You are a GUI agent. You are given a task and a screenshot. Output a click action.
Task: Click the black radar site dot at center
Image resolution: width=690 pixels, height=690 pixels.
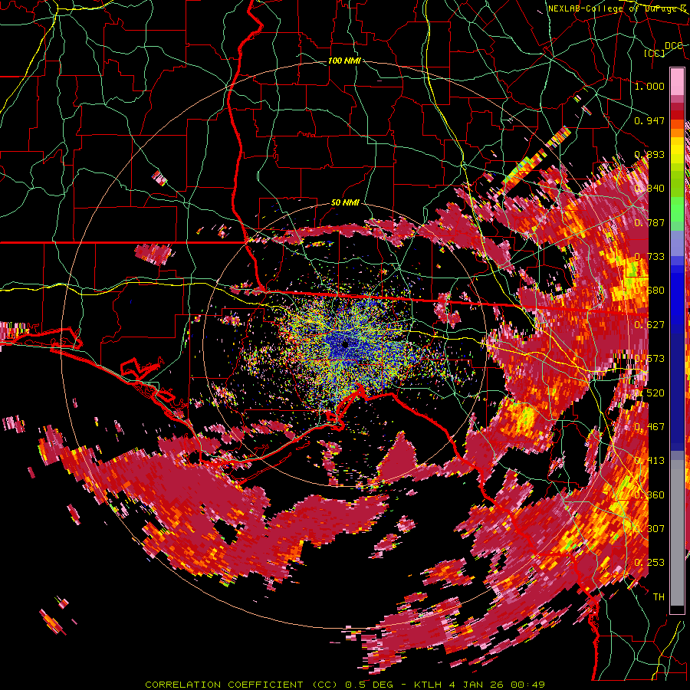tap(345, 344)
